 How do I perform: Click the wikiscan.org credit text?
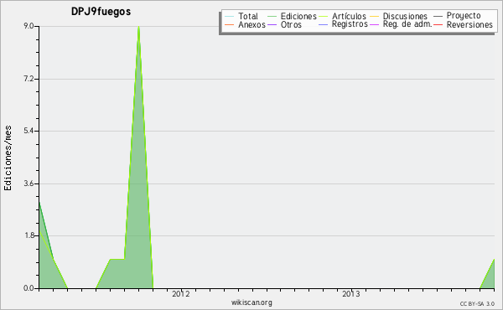(251, 302)
